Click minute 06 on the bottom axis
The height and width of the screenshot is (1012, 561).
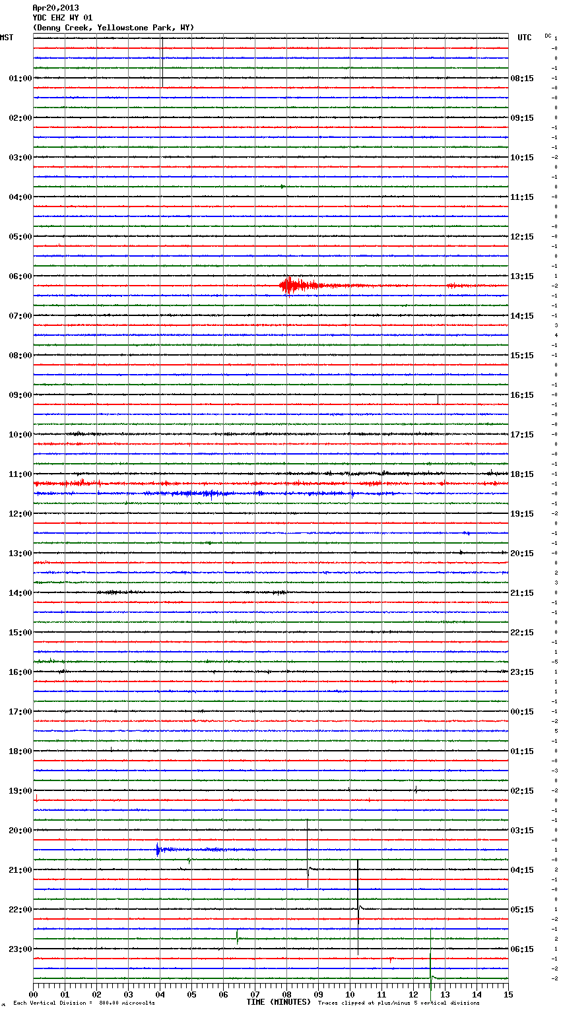click(x=224, y=994)
